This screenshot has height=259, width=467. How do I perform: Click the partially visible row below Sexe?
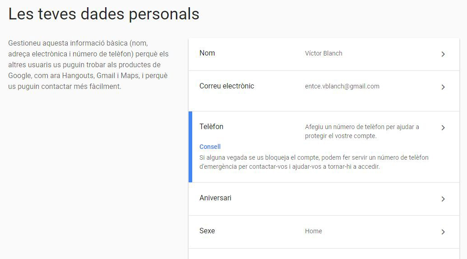coord(324,254)
